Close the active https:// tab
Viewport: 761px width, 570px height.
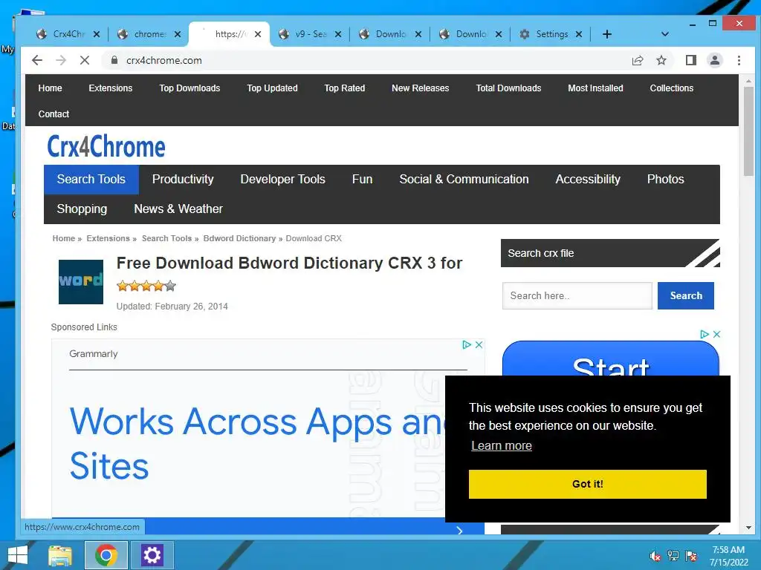coord(258,34)
